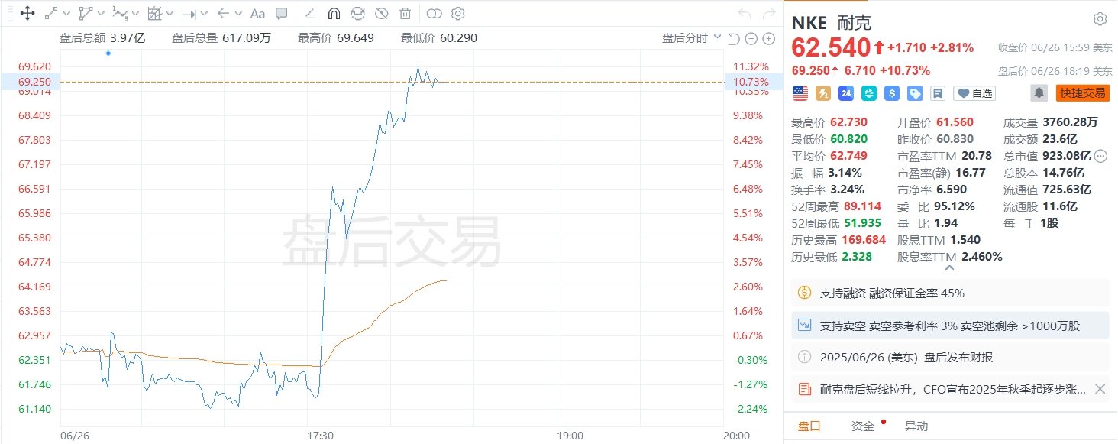
Task: Switch to the 资金 tab
Action: point(862,426)
